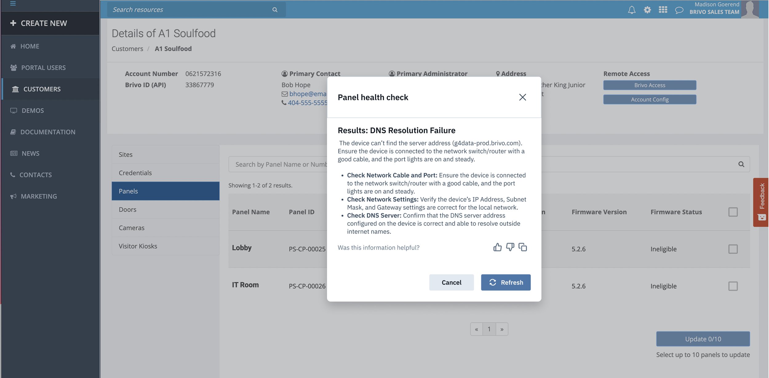
Task: Switch to the Doors tab
Action: 128,209
